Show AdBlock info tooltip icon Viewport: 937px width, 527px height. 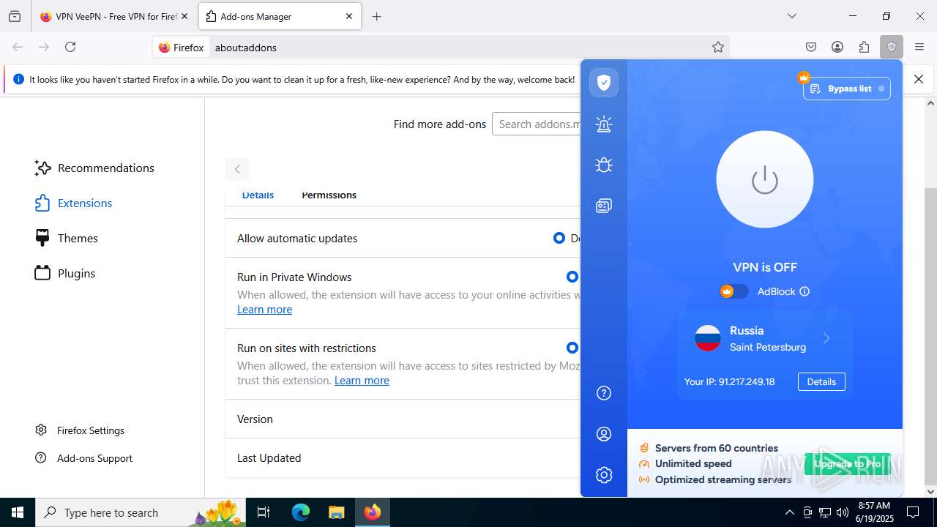pyautogui.click(x=805, y=291)
